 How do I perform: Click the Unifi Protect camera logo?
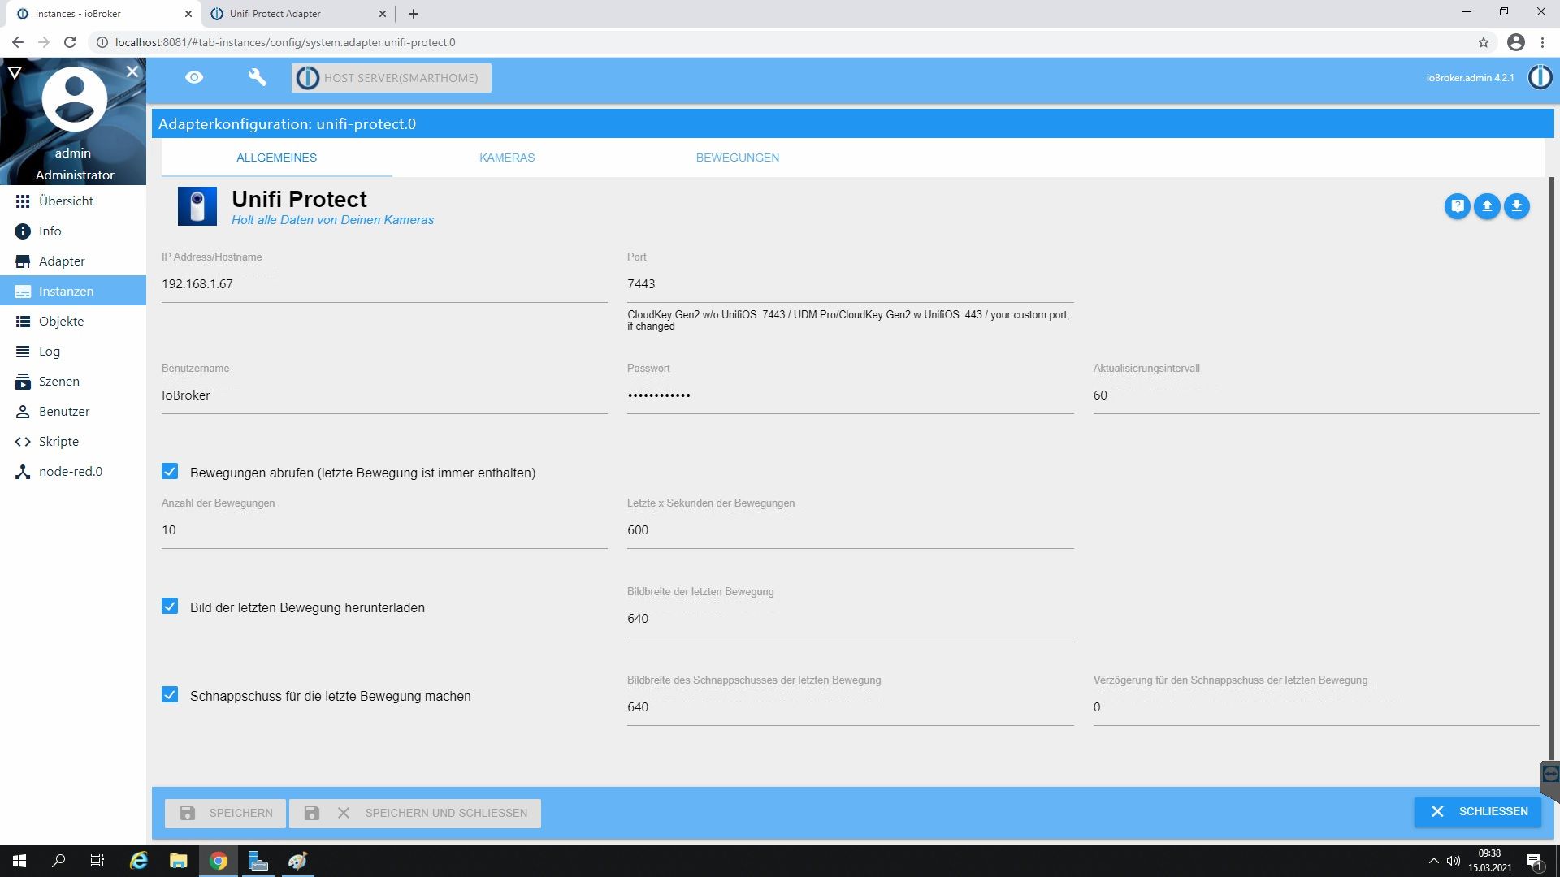[x=197, y=206]
